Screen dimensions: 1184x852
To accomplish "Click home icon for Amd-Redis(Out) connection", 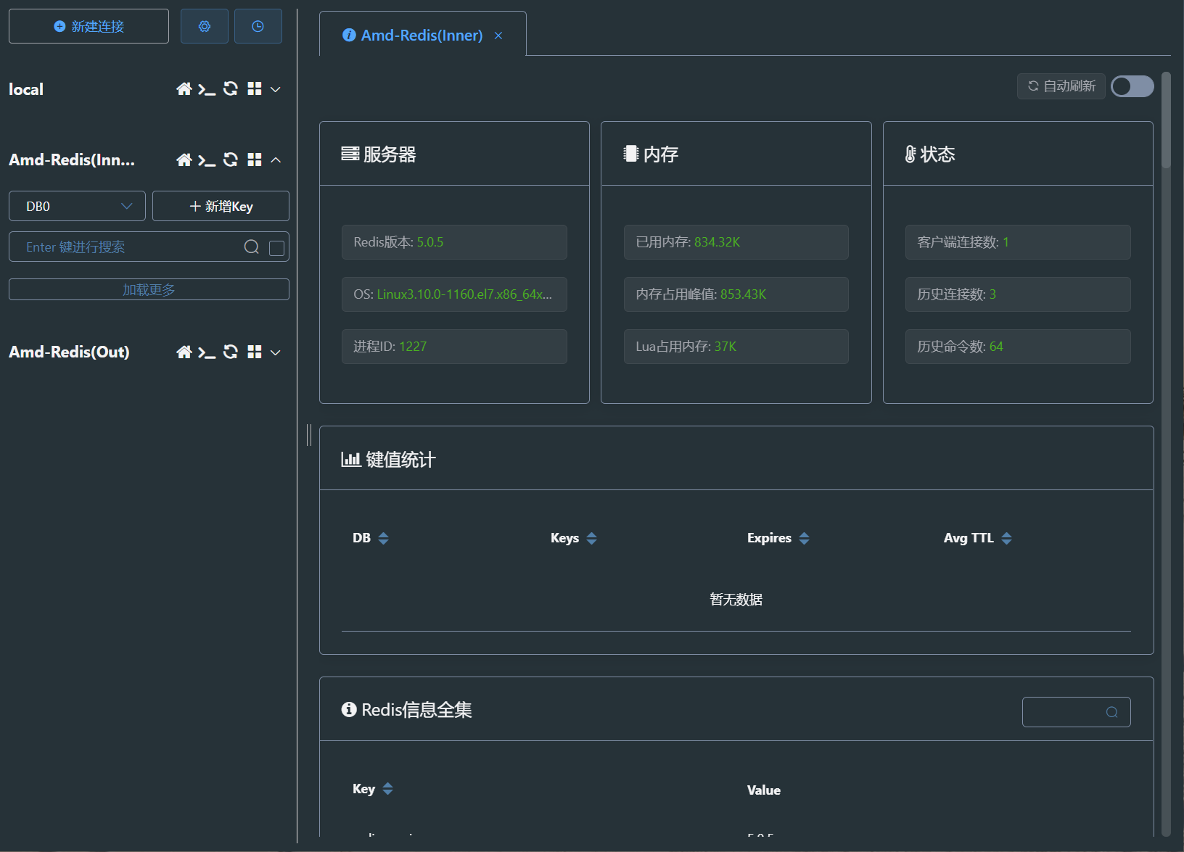I will [184, 352].
